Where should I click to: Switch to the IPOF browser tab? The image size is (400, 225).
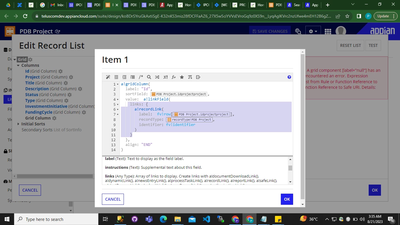point(75,5)
